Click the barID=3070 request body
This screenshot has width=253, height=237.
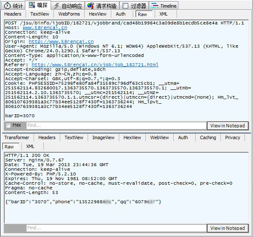(x=20, y=116)
